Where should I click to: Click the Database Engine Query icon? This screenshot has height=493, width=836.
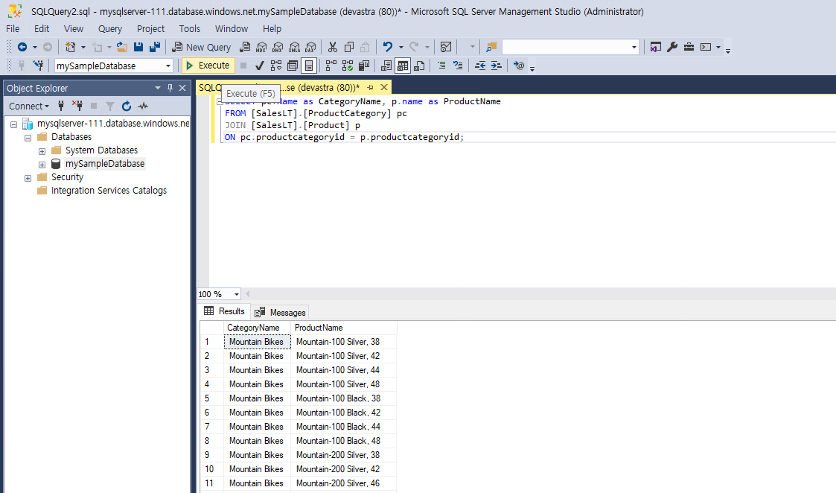(245, 47)
